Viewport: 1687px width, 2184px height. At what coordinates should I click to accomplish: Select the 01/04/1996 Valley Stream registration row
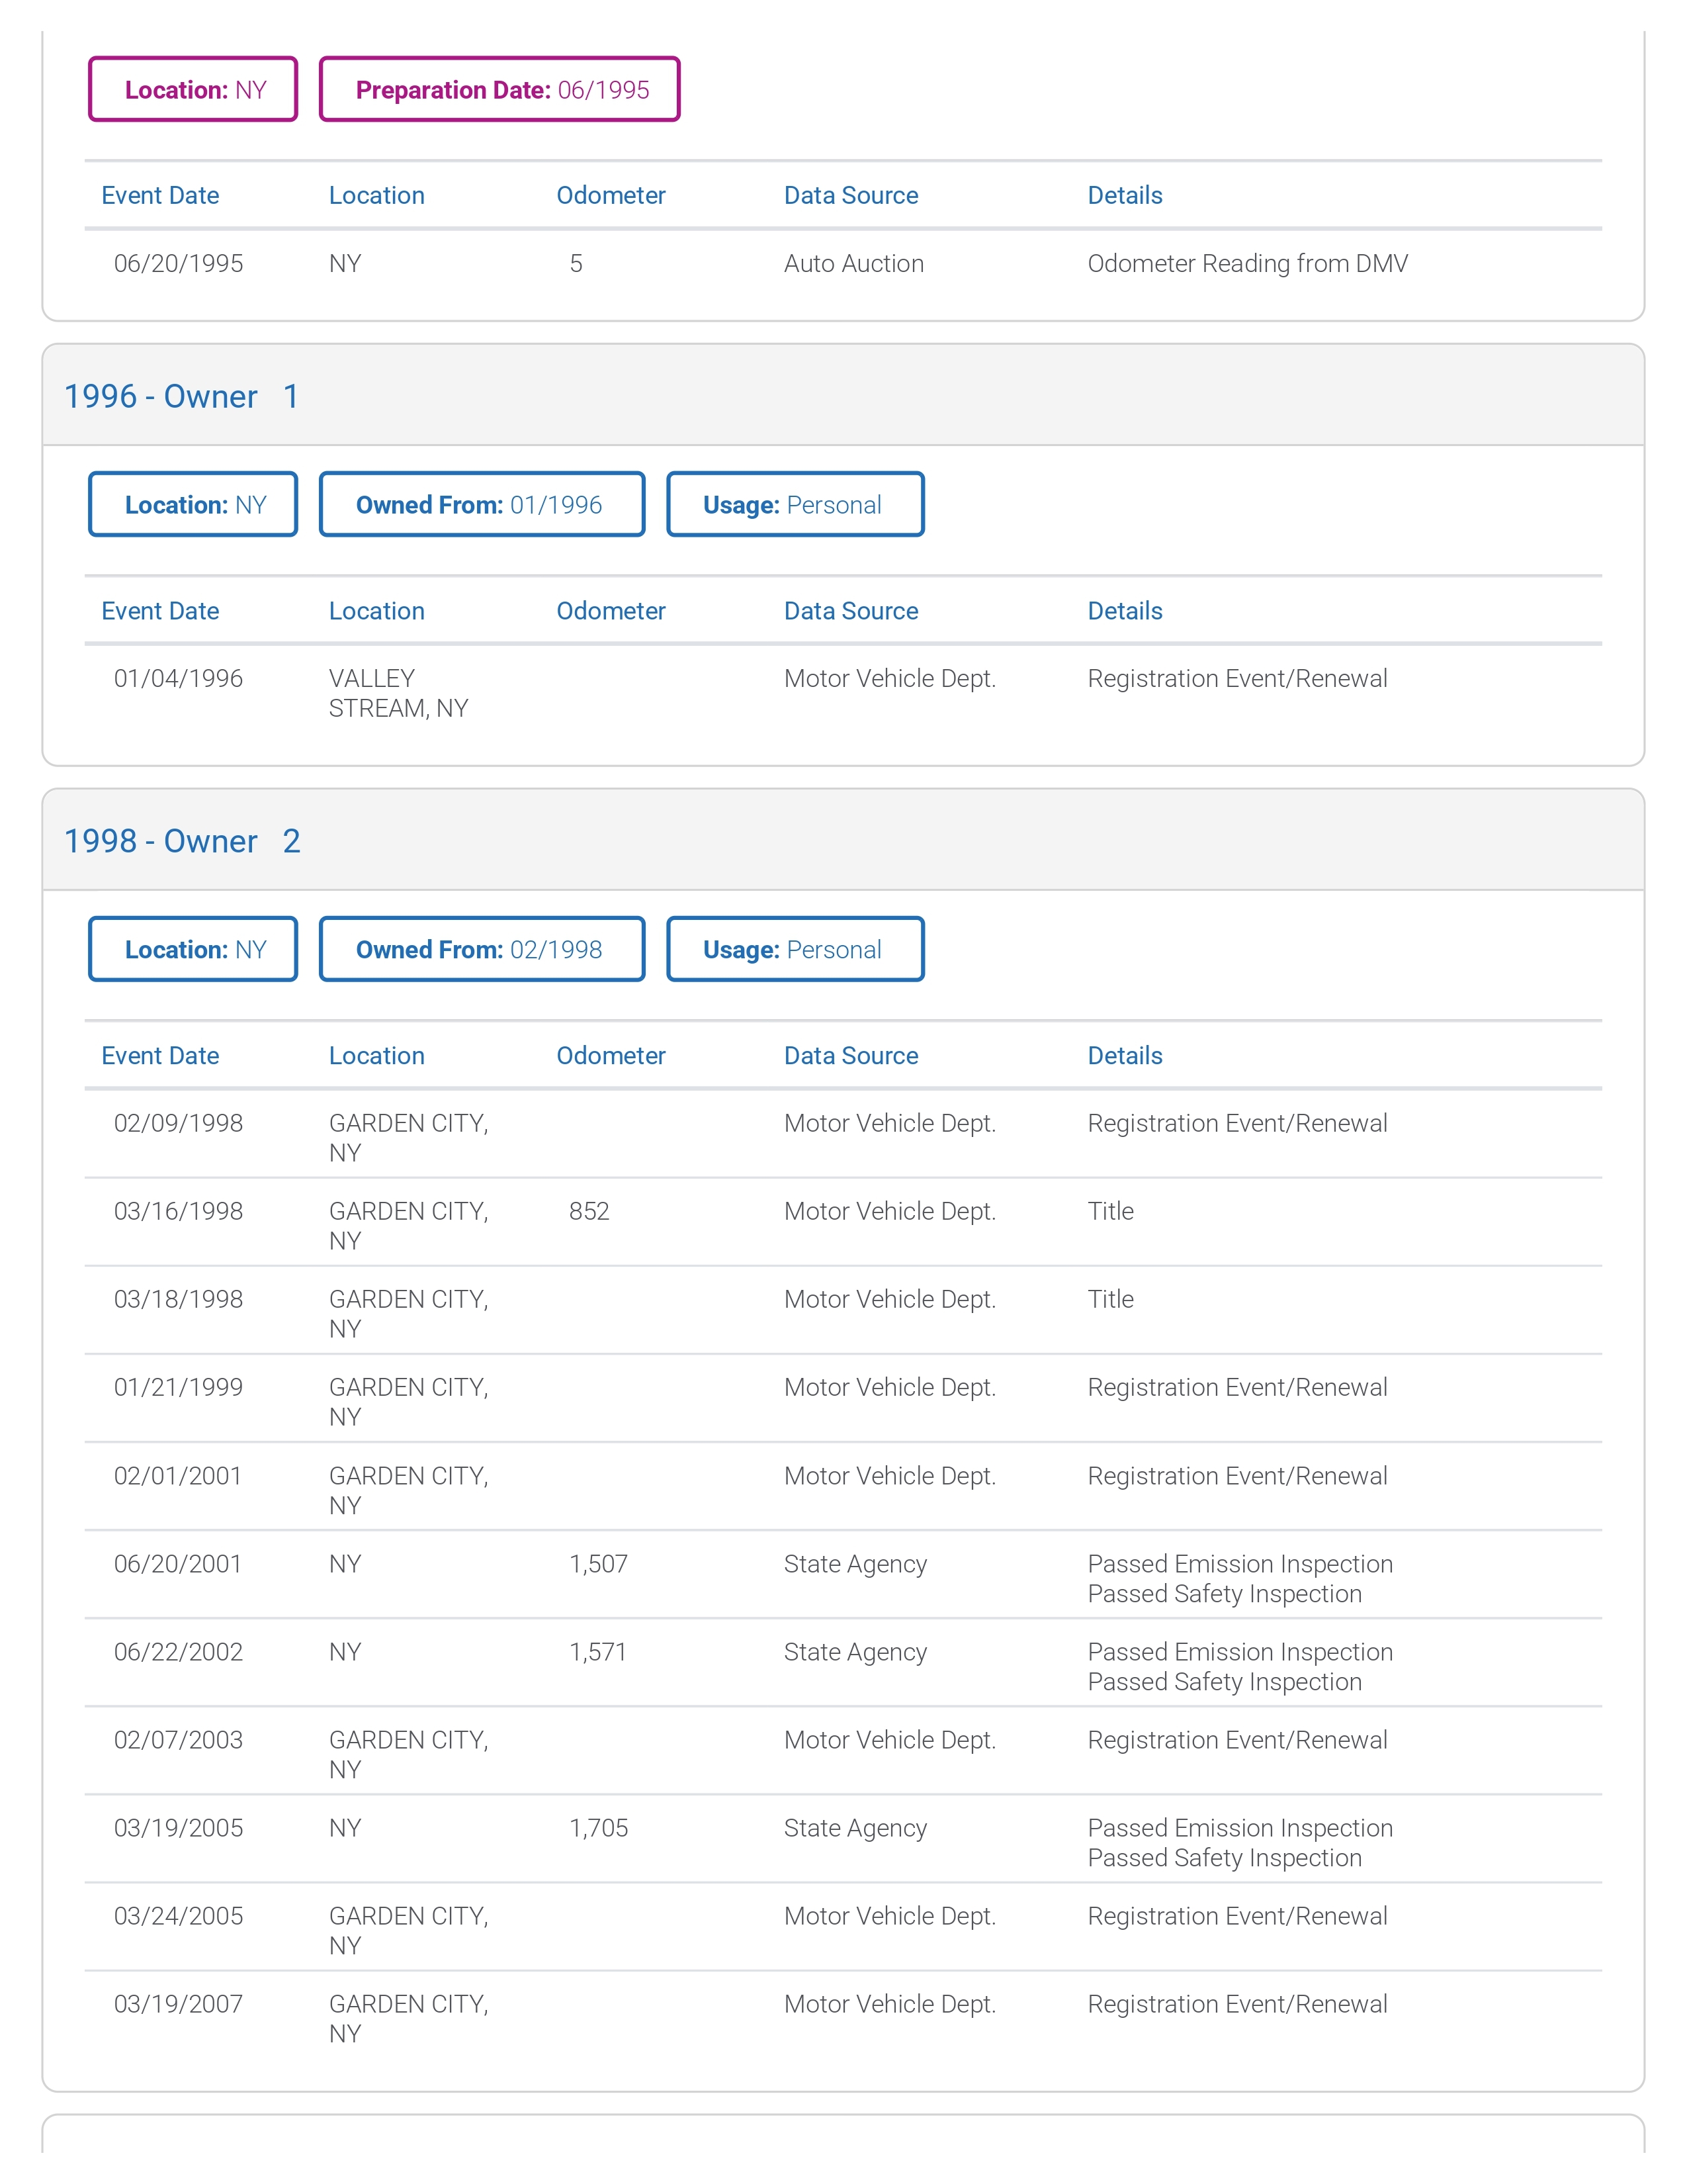[x=844, y=693]
